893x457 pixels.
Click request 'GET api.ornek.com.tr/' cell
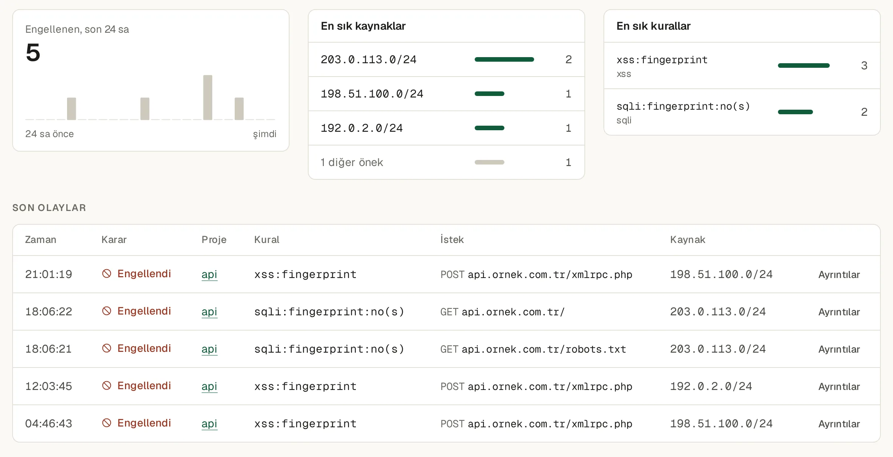502,312
